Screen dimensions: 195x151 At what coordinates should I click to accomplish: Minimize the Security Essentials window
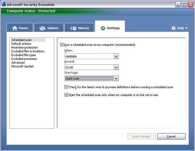pyautogui.click(x=178, y=5)
